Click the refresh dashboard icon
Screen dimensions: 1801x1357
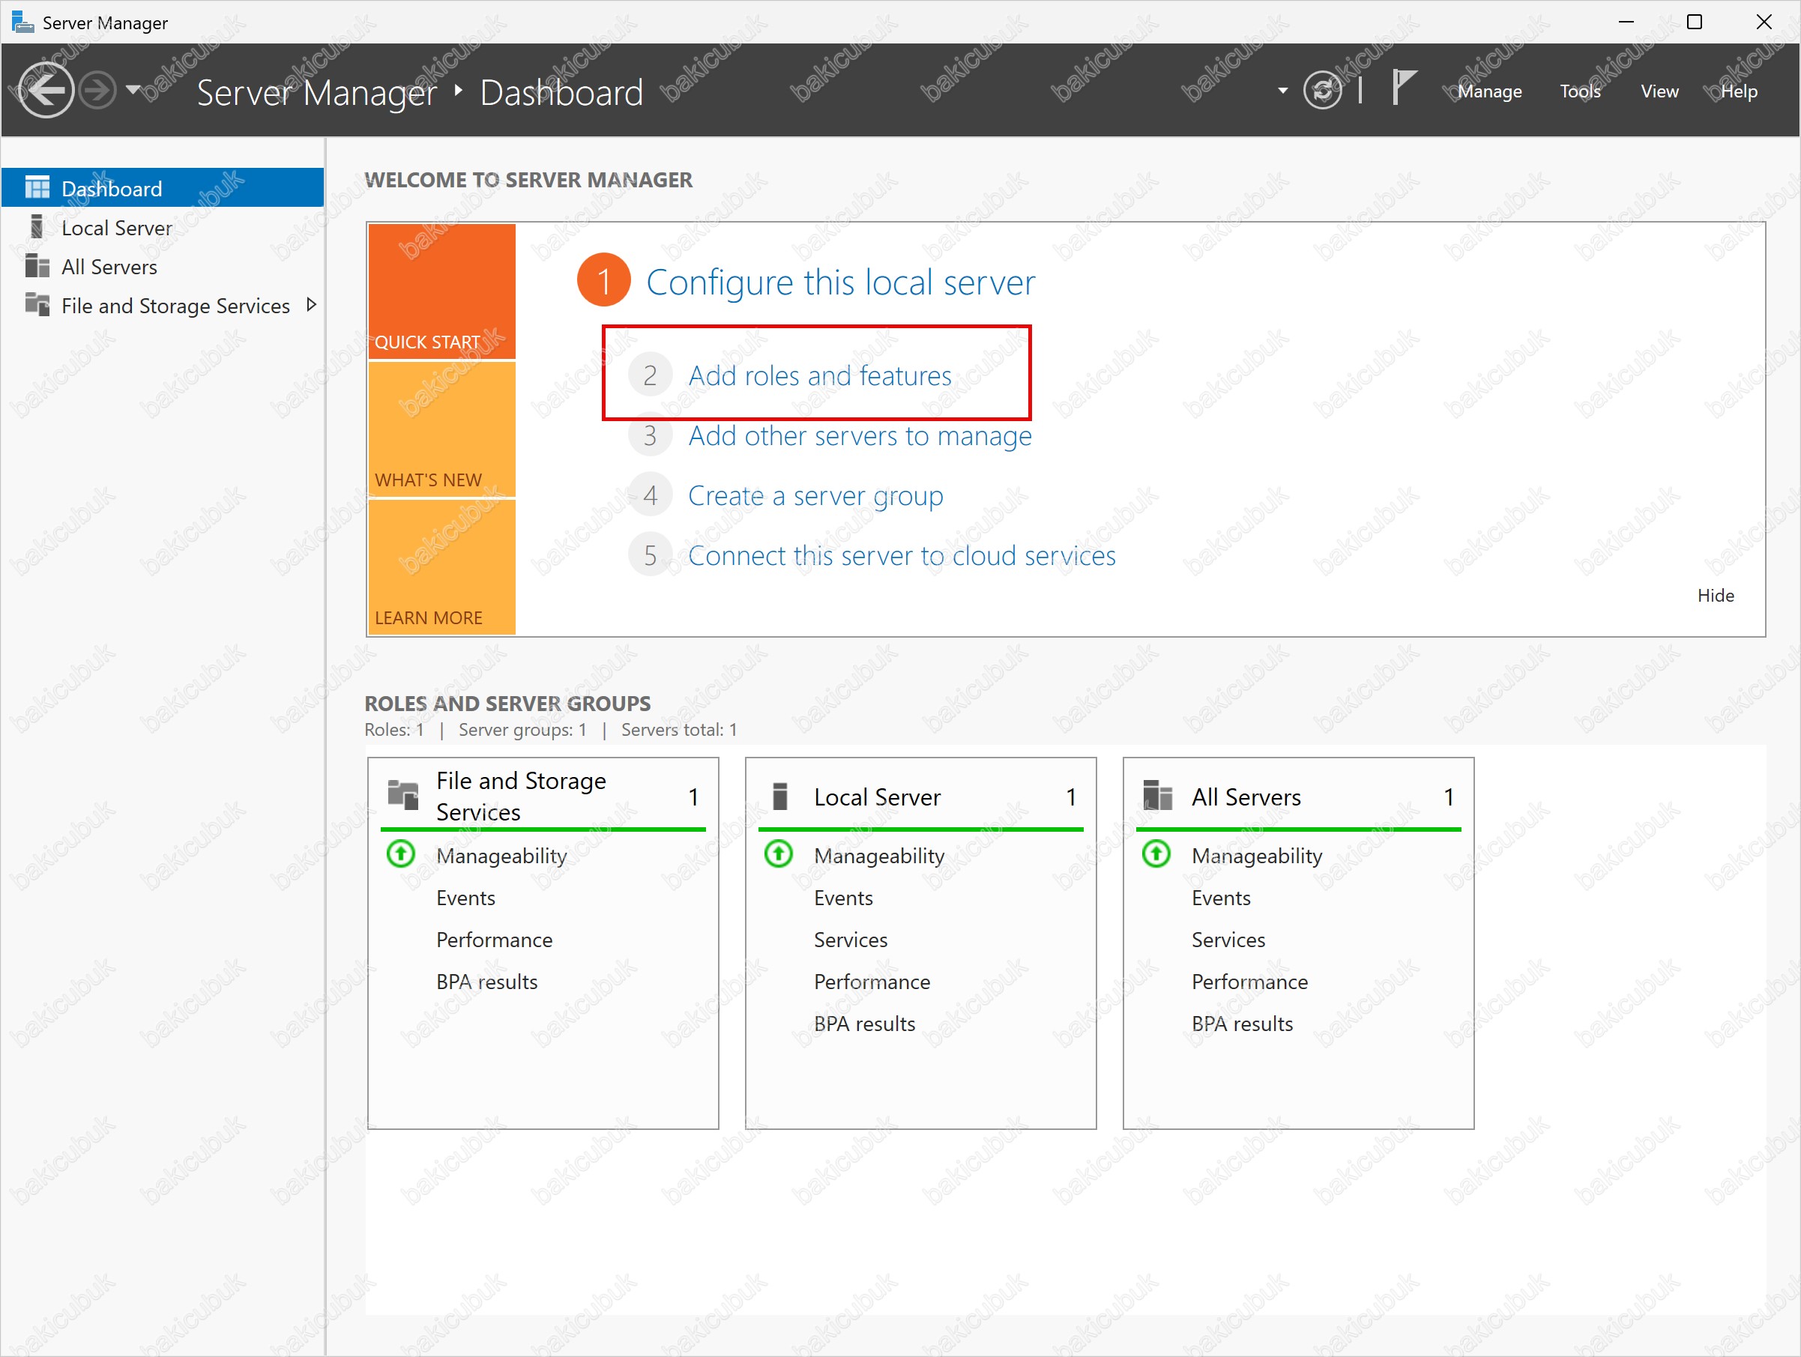click(1322, 90)
